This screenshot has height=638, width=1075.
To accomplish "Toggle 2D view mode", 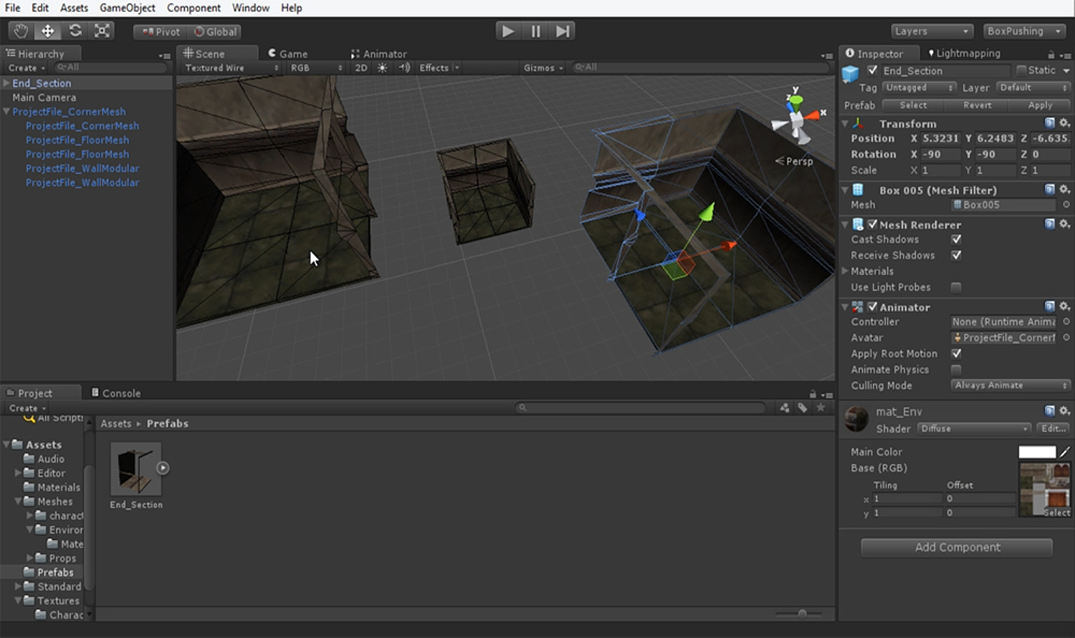I will click(x=360, y=67).
